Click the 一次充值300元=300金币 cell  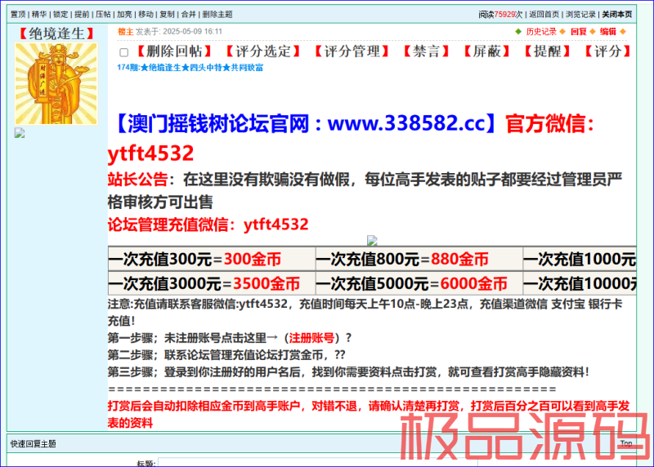click(212, 259)
